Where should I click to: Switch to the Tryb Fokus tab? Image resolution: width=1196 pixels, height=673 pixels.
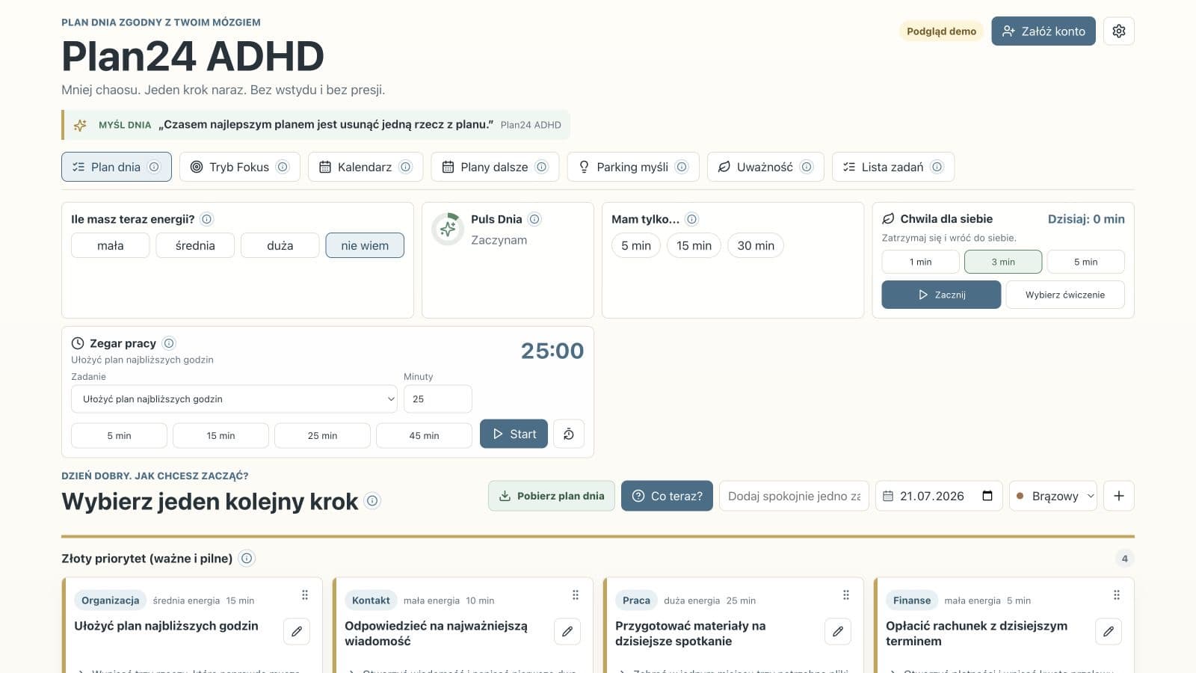point(239,167)
